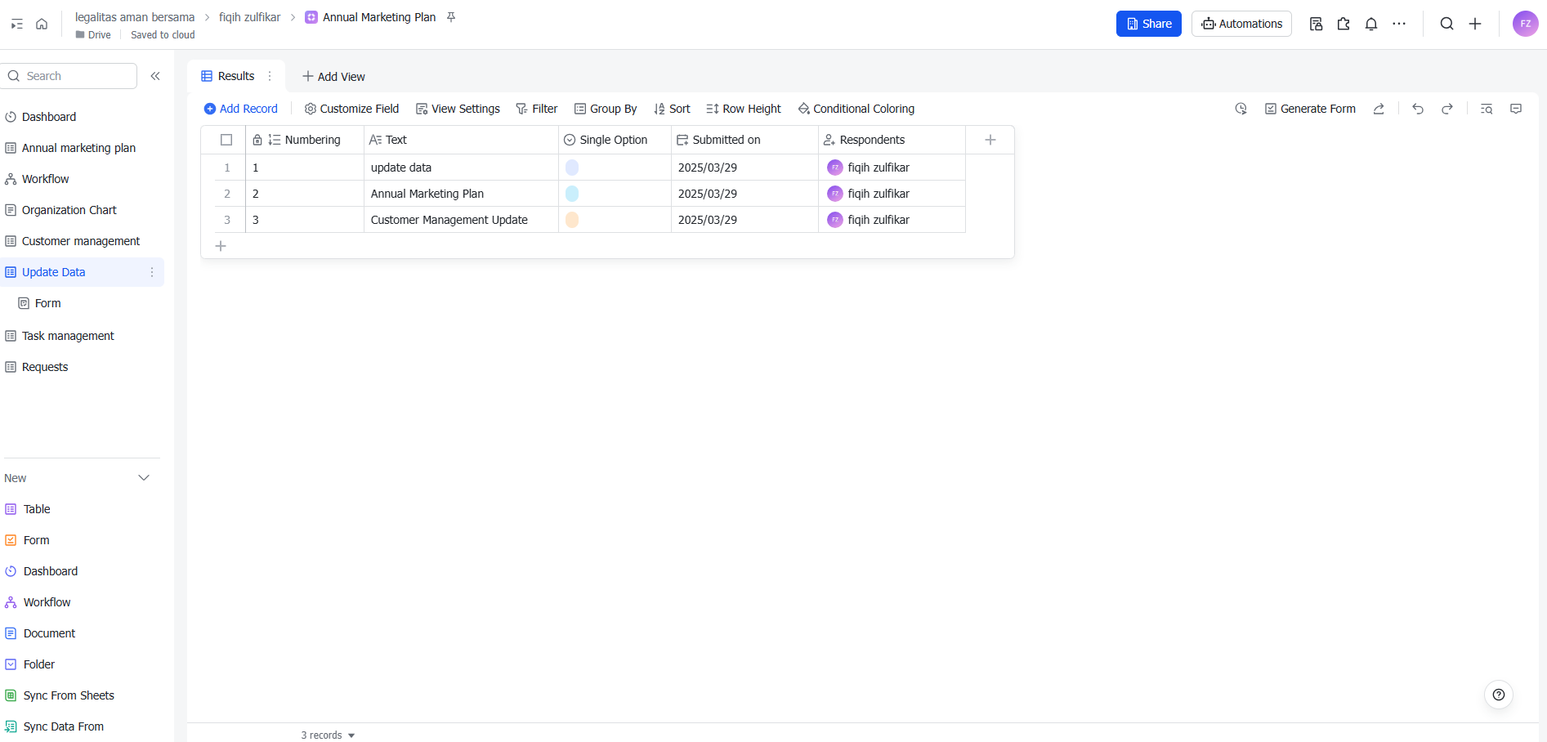This screenshot has height=742, width=1547.
Task: Click the plus icon to add column
Action: point(990,140)
